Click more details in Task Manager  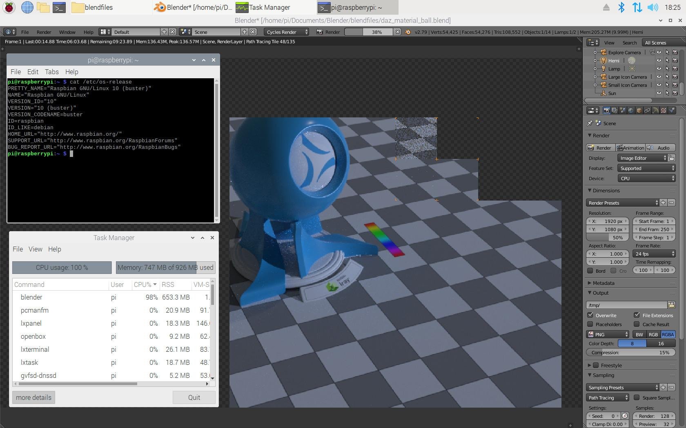point(33,397)
